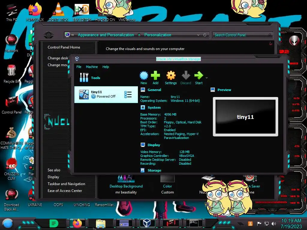Open File Explorer from the taskbar
307x230 pixels.
pos(101,223)
